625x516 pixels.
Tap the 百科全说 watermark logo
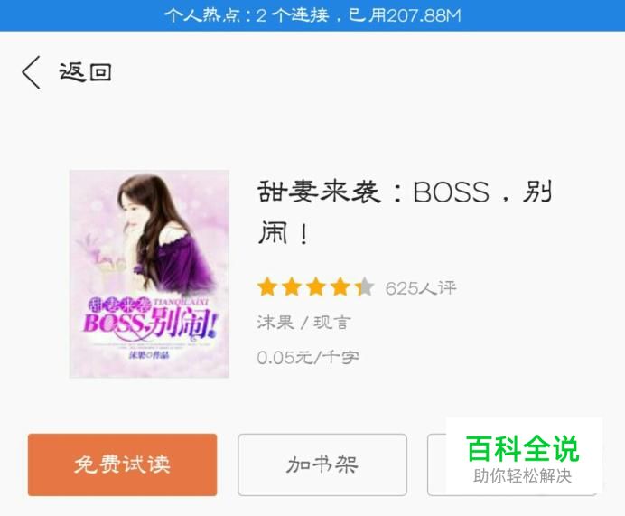pyautogui.click(x=523, y=449)
